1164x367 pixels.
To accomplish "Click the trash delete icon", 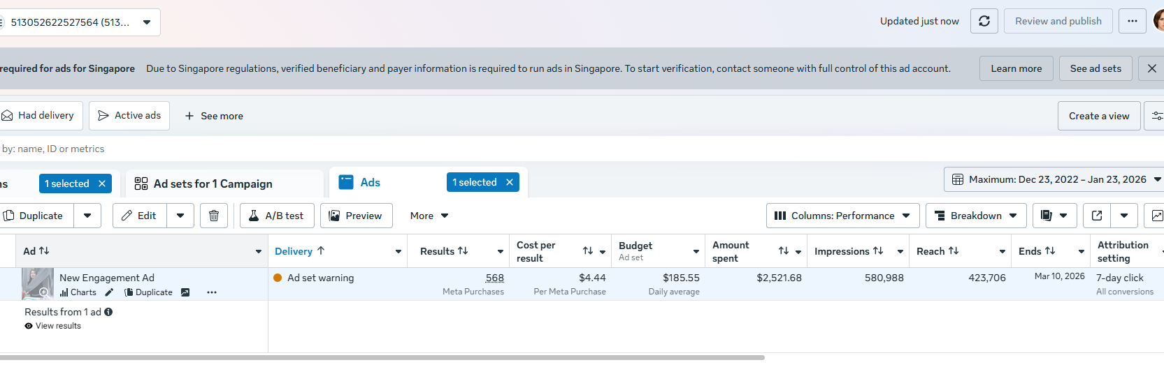I will [214, 216].
